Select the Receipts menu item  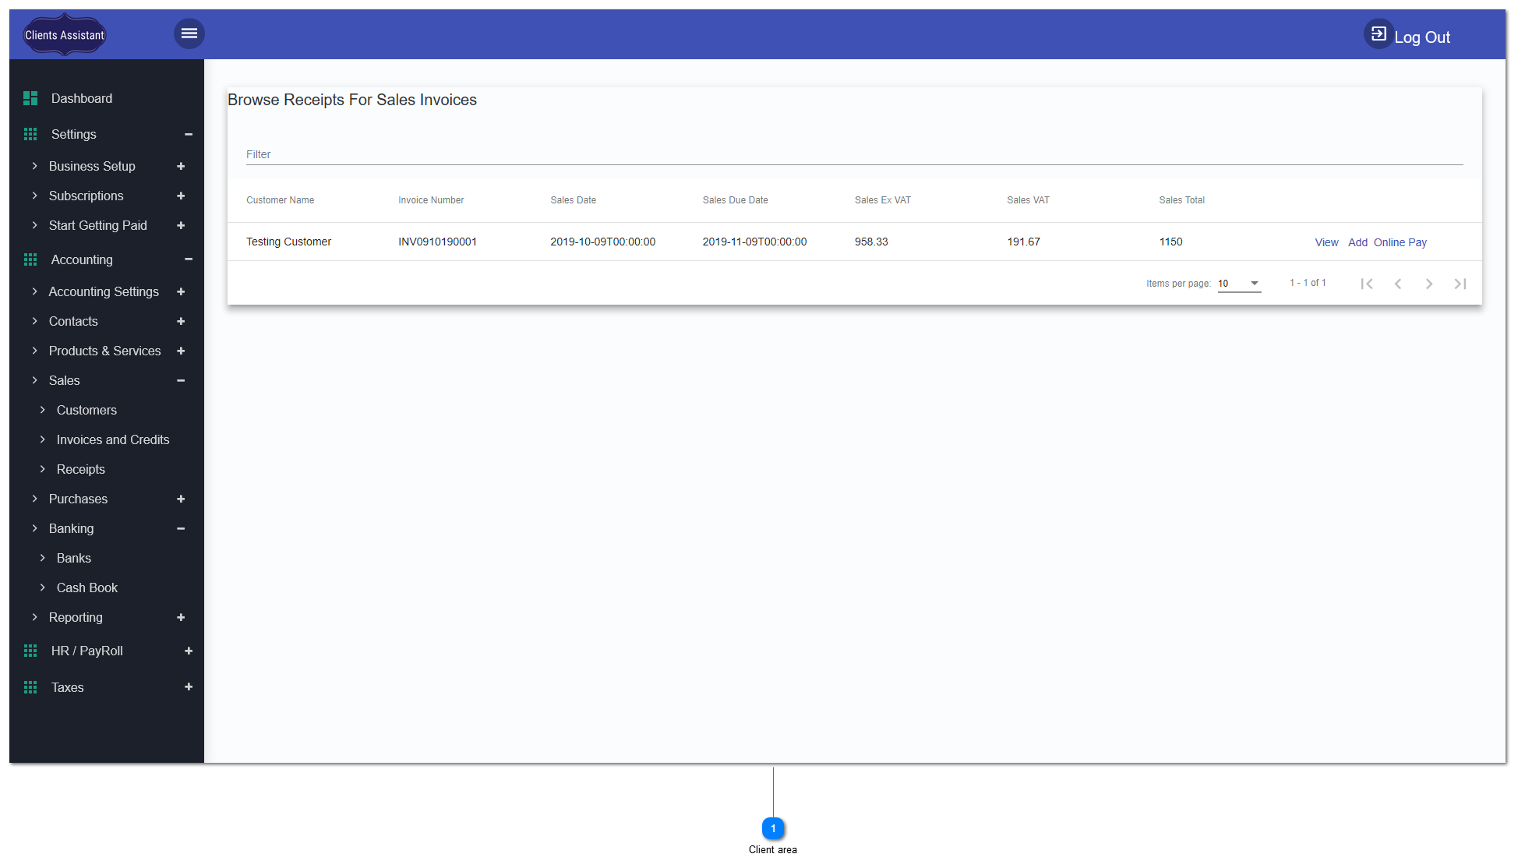[x=81, y=469]
